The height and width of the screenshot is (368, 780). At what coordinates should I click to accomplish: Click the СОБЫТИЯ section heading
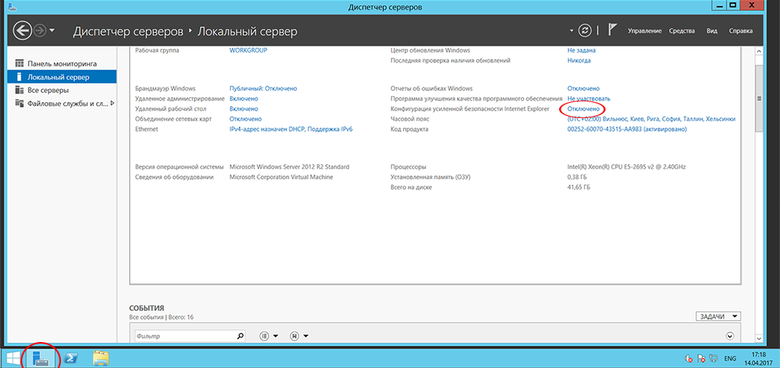147,309
